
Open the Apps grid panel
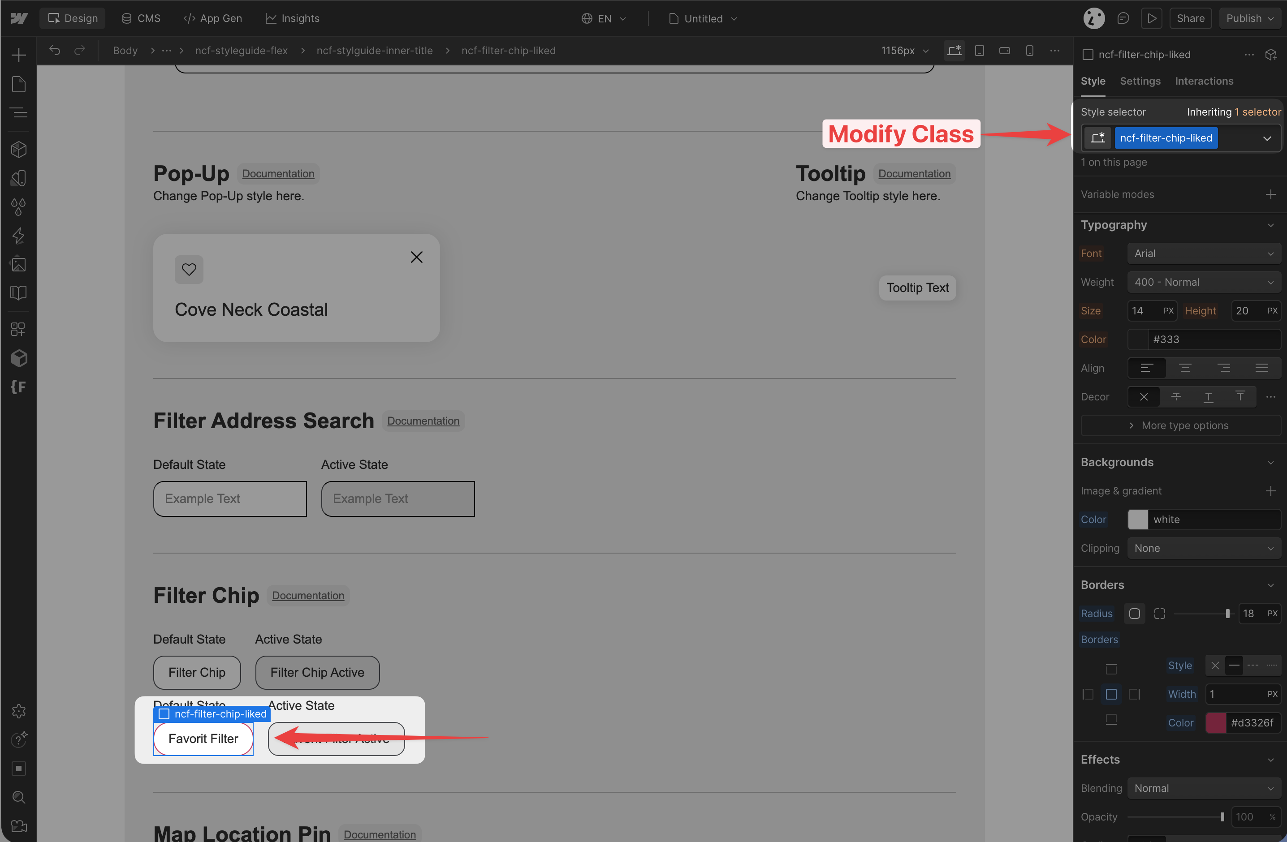[18, 329]
